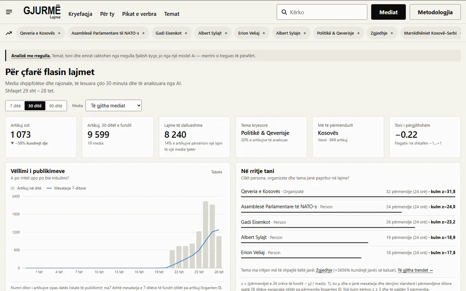Click the Mediat button
The height and width of the screenshot is (291, 466).
pyautogui.click(x=388, y=12)
